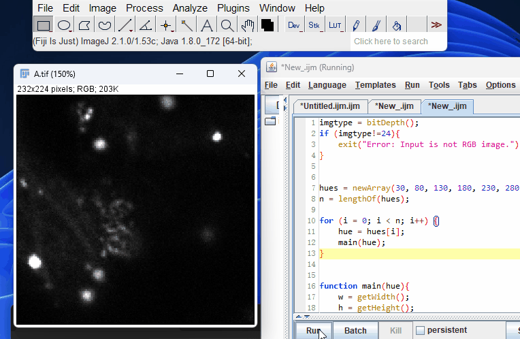Open the script editor File menu
The image size is (520, 339).
[x=271, y=85]
